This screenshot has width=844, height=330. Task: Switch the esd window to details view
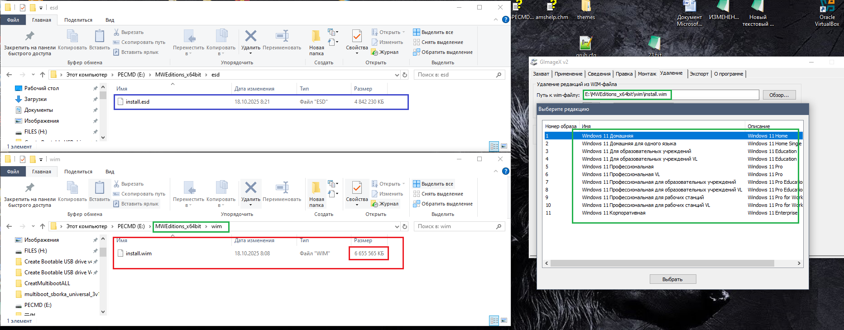(x=494, y=146)
